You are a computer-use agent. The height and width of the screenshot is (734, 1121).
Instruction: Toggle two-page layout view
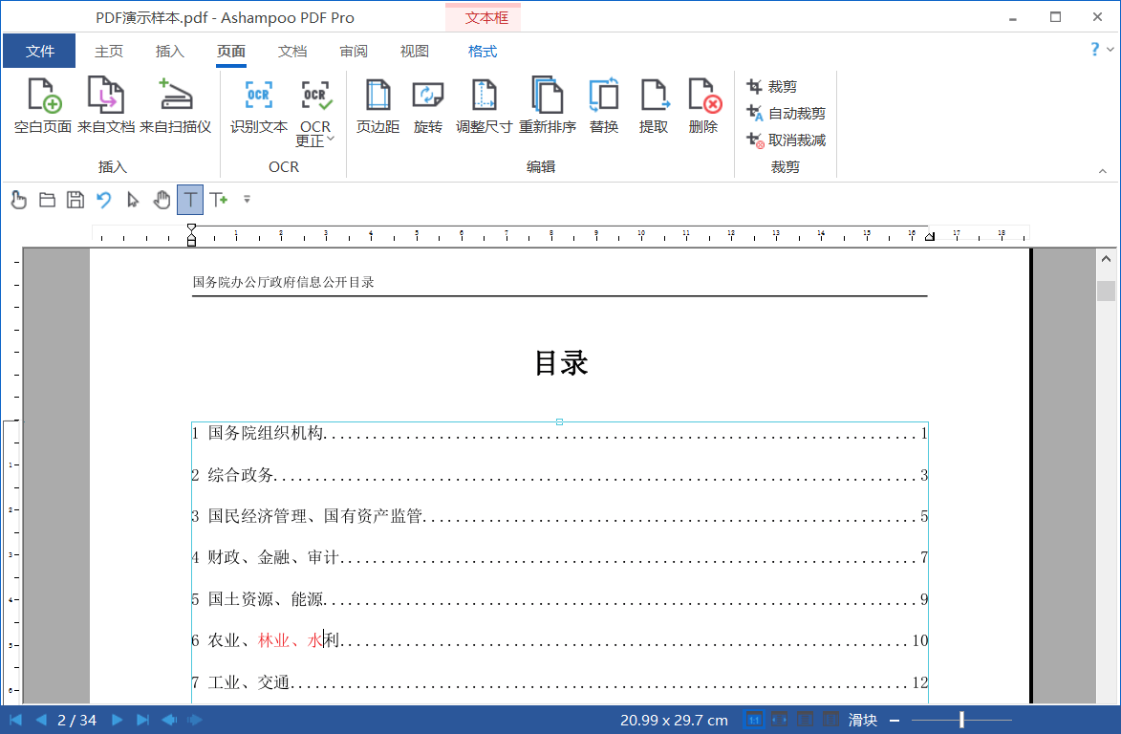(830, 720)
